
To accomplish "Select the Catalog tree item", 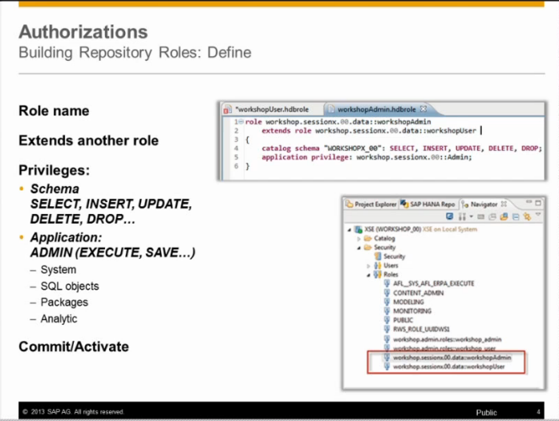I will point(384,238).
